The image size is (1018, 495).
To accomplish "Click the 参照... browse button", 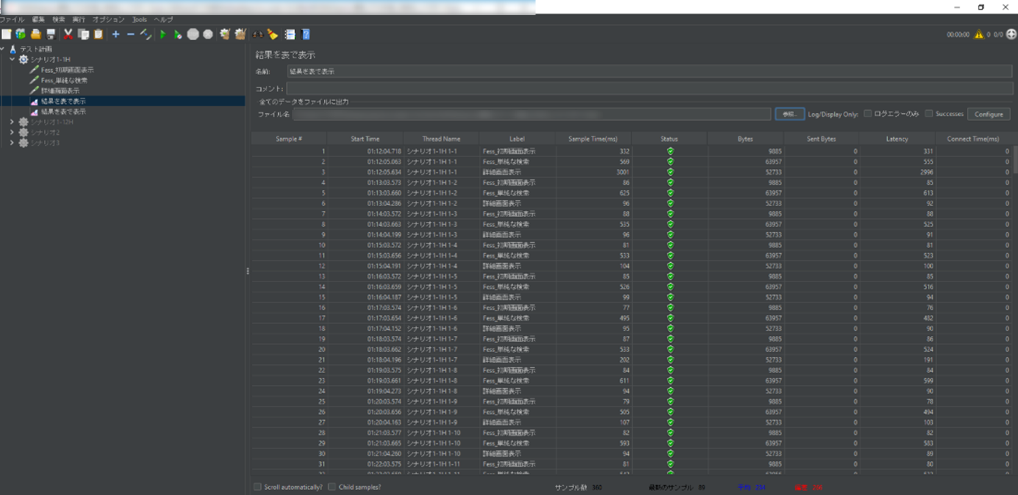I will click(x=789, y=114).
